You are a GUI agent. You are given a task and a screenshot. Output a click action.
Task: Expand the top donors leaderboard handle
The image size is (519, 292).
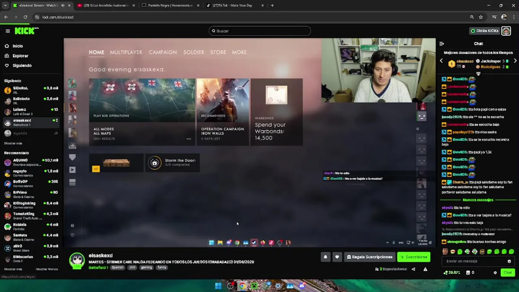click(478, 74)
